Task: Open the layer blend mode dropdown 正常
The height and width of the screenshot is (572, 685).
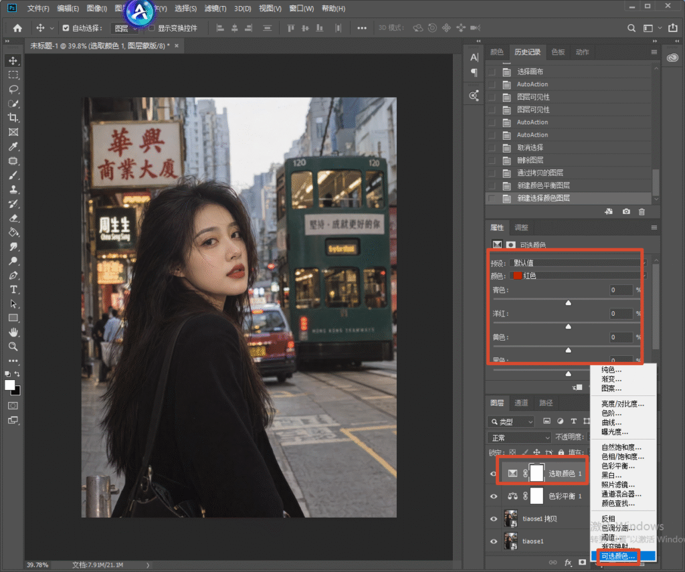Action: pyautogui.click(x=519, y=438)
